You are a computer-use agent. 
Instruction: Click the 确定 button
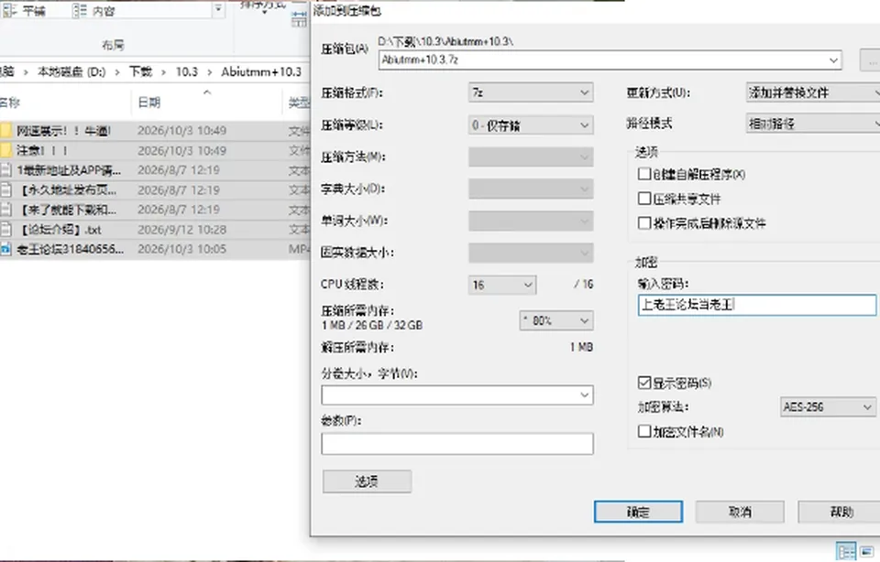click(x=639, y=512)
